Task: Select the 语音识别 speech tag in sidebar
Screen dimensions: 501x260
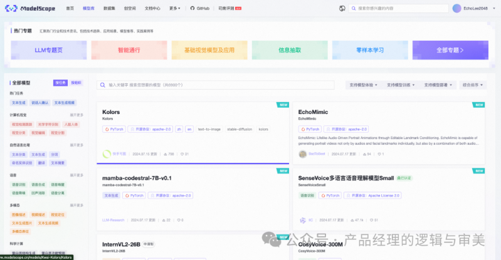Action: (19, 185)
